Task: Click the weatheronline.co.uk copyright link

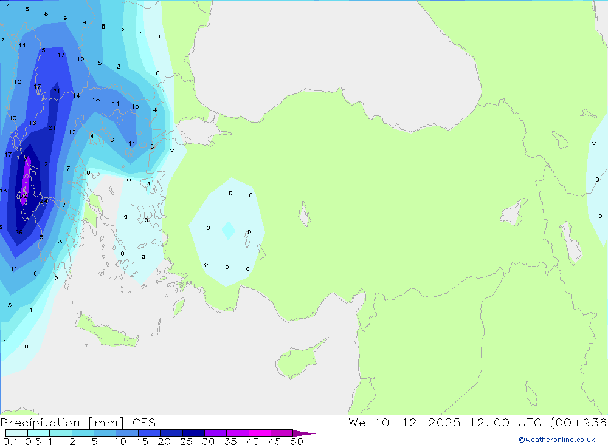Action: click(557, 440)
